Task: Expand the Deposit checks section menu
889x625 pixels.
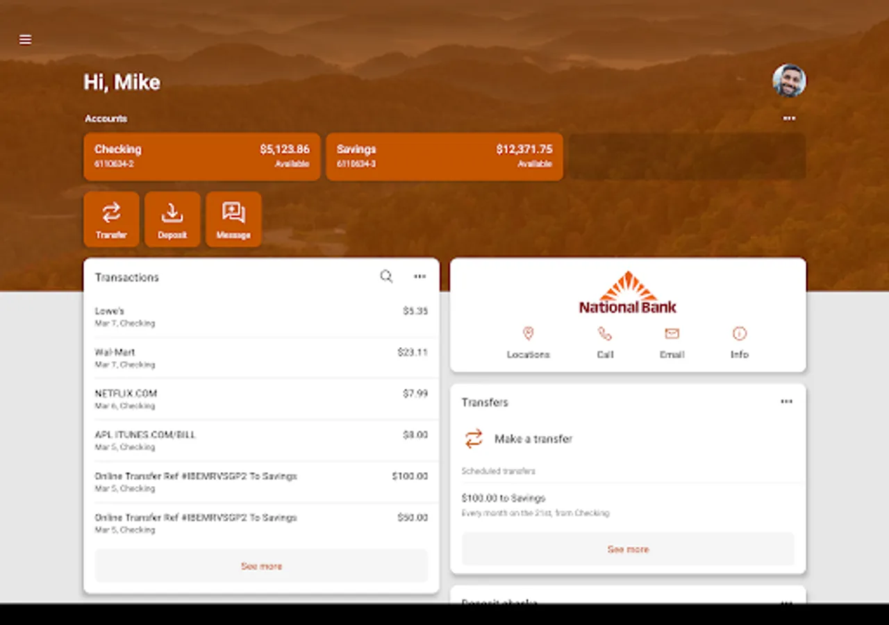Action: (786, 601)
